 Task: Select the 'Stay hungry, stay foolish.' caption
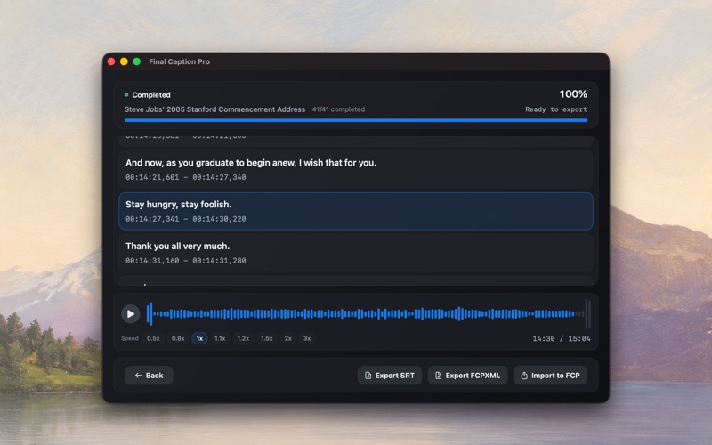(356, 211)
